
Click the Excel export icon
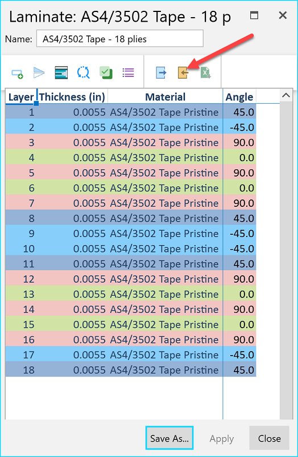coord(205,72)
